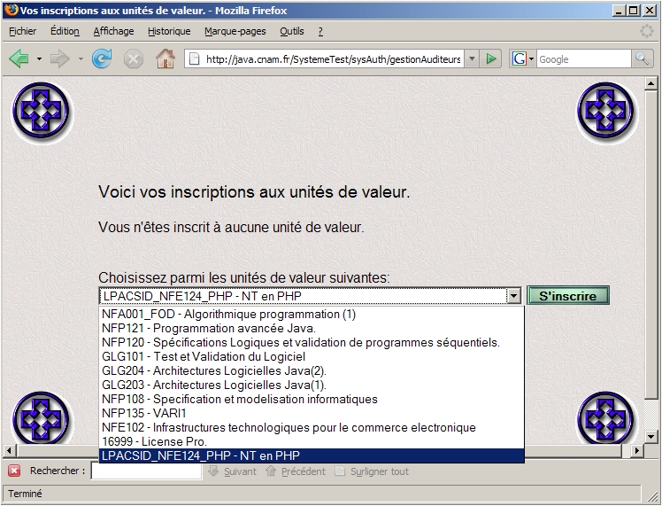Click Surligner tout in the find bar

click(372, 471)
